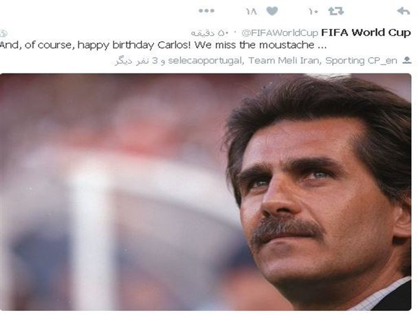418x315 pixels.
Task: Click the tweet text about Carlos's birthday
Action: tap(163, 45)
